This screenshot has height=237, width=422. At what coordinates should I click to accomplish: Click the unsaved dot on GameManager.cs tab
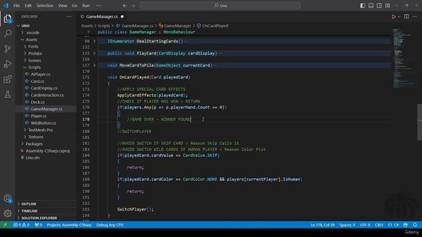(122, 16)
